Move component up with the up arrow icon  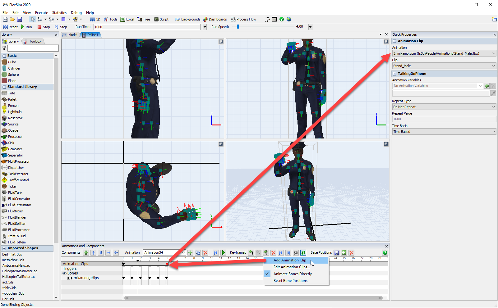tap(93, 253)
